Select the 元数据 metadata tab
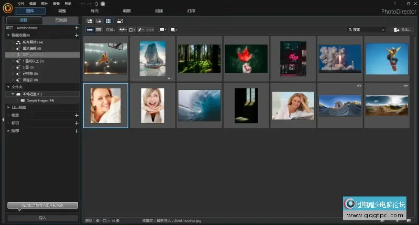Image resolution: width=419 pixels, height=225 pixels. [61, 20]
